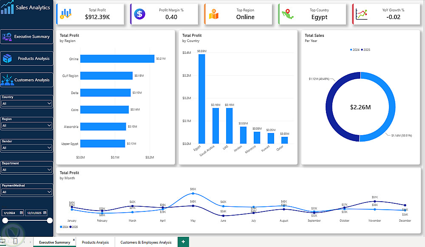
Task: Expand the Region filter dropdown
Action: [26, 125]
